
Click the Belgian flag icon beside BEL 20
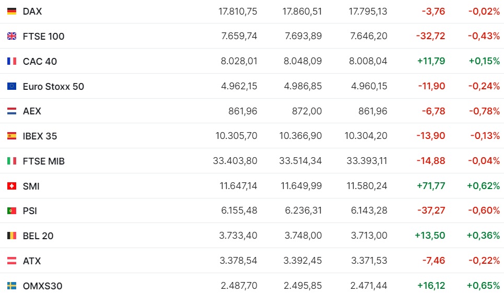12,236
